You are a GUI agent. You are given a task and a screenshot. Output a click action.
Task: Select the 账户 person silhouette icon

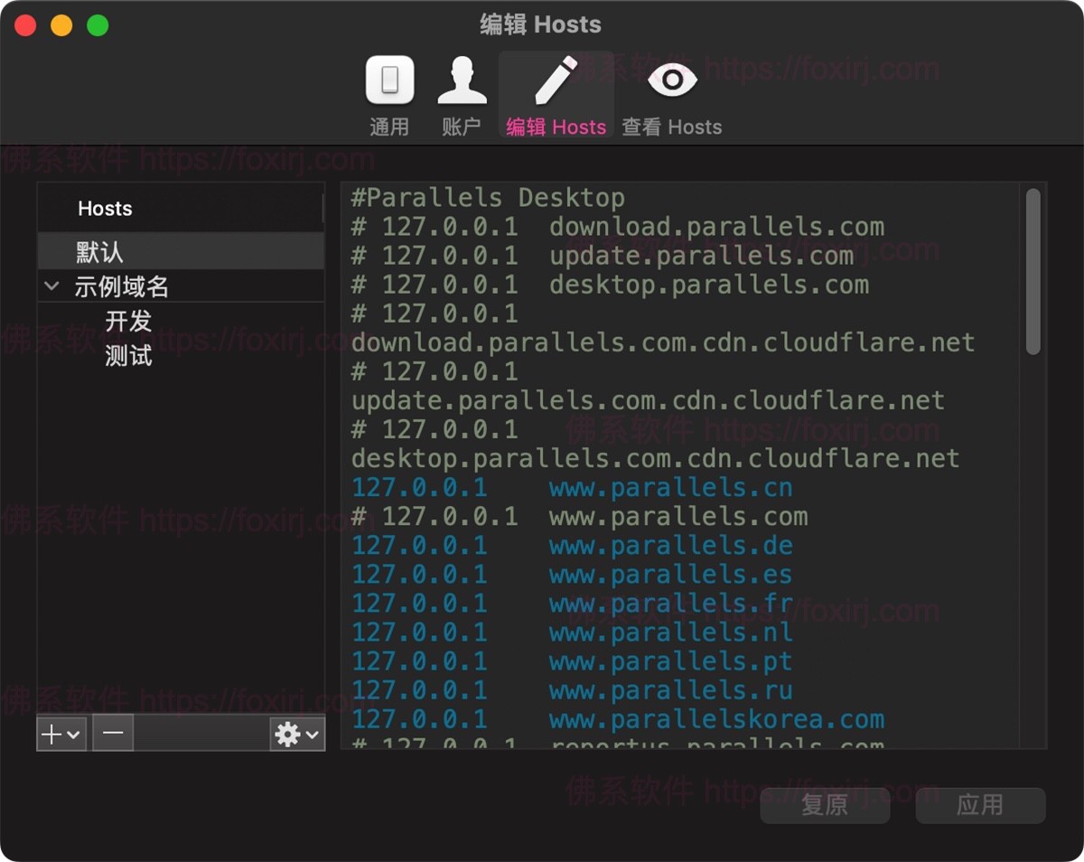click(462, 81)
